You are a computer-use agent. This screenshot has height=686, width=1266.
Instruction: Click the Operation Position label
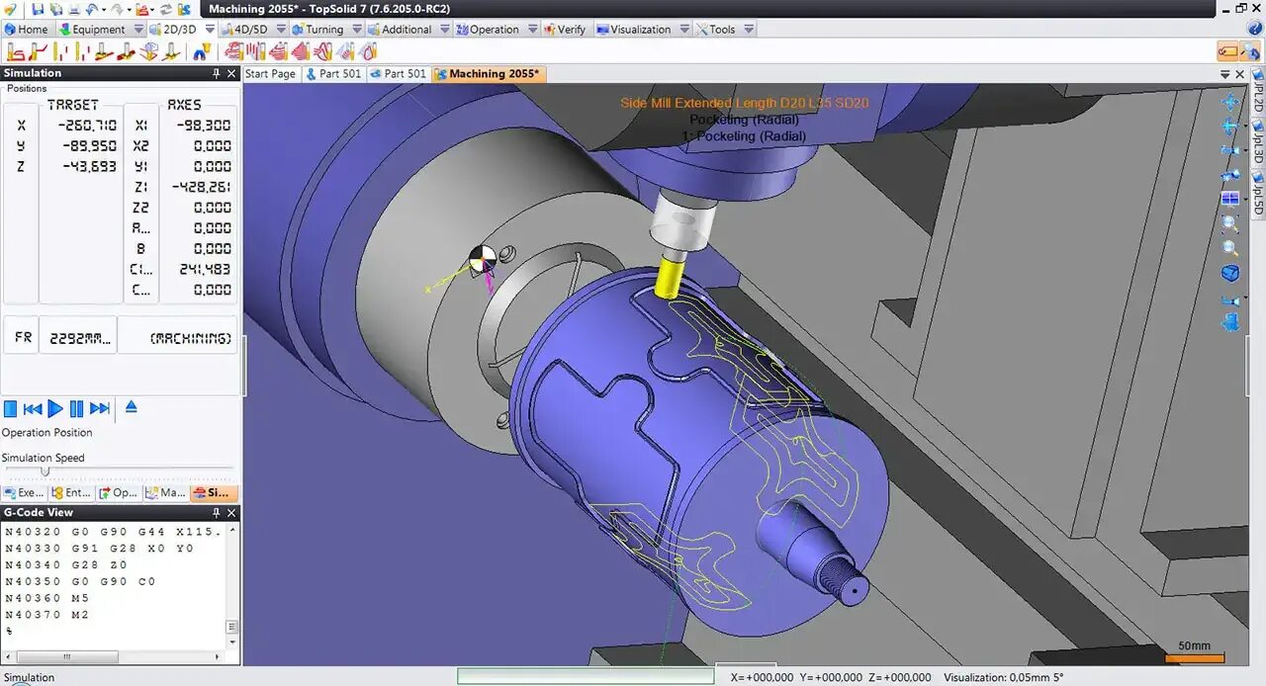pyautogui.click(x=46, y=432)
